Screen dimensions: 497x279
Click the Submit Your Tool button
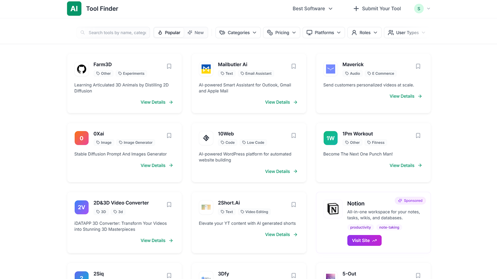coord(377,9)
